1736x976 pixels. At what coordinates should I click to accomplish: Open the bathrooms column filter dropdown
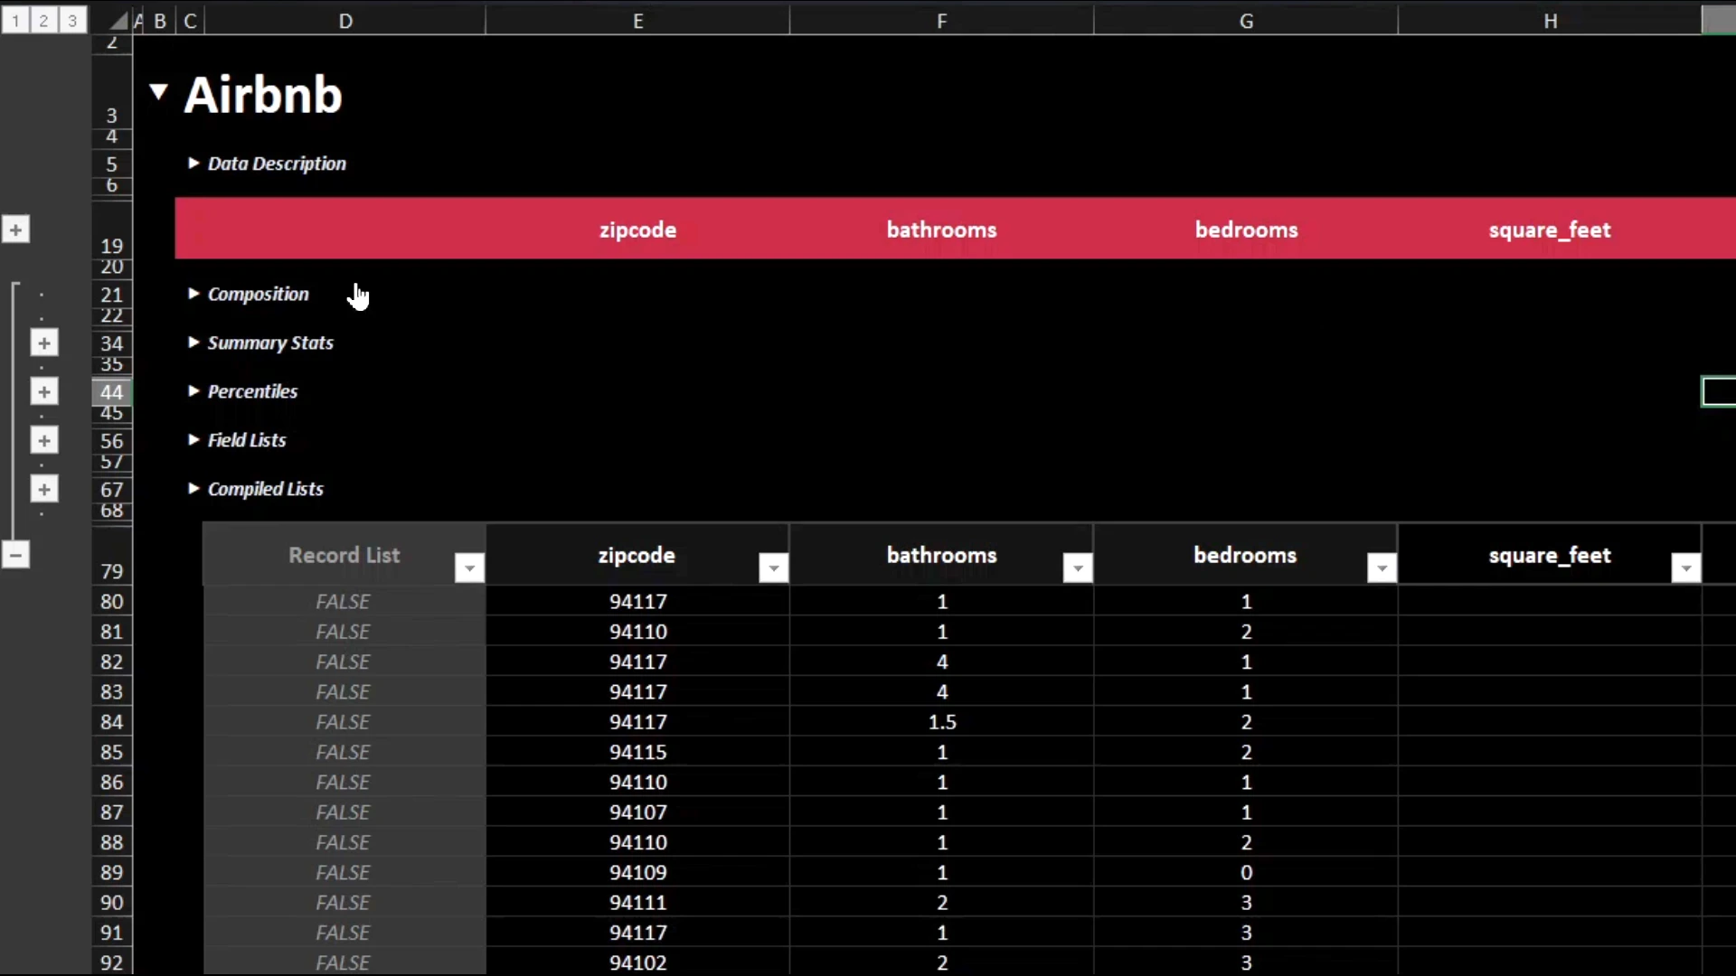coord(1078,568)
